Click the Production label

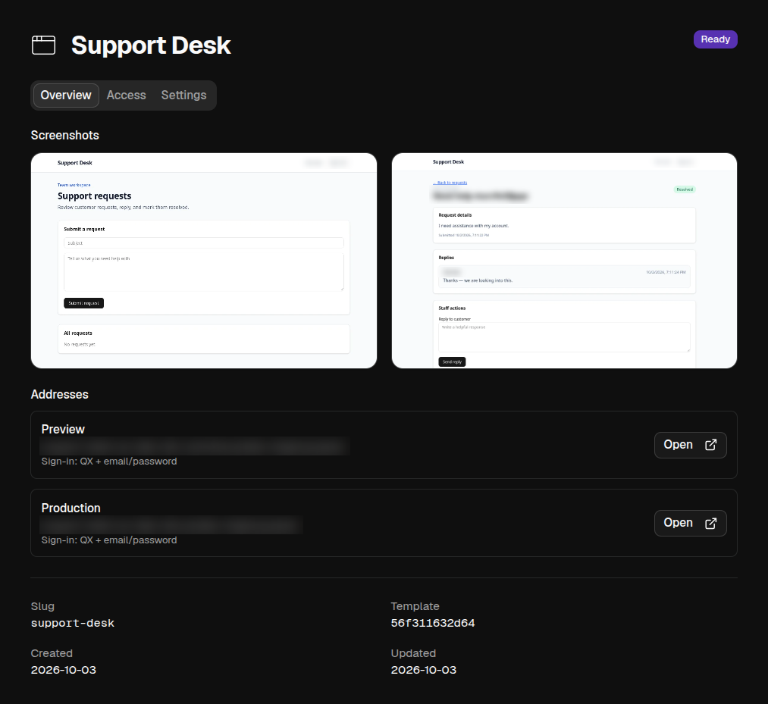pos(71,508)
